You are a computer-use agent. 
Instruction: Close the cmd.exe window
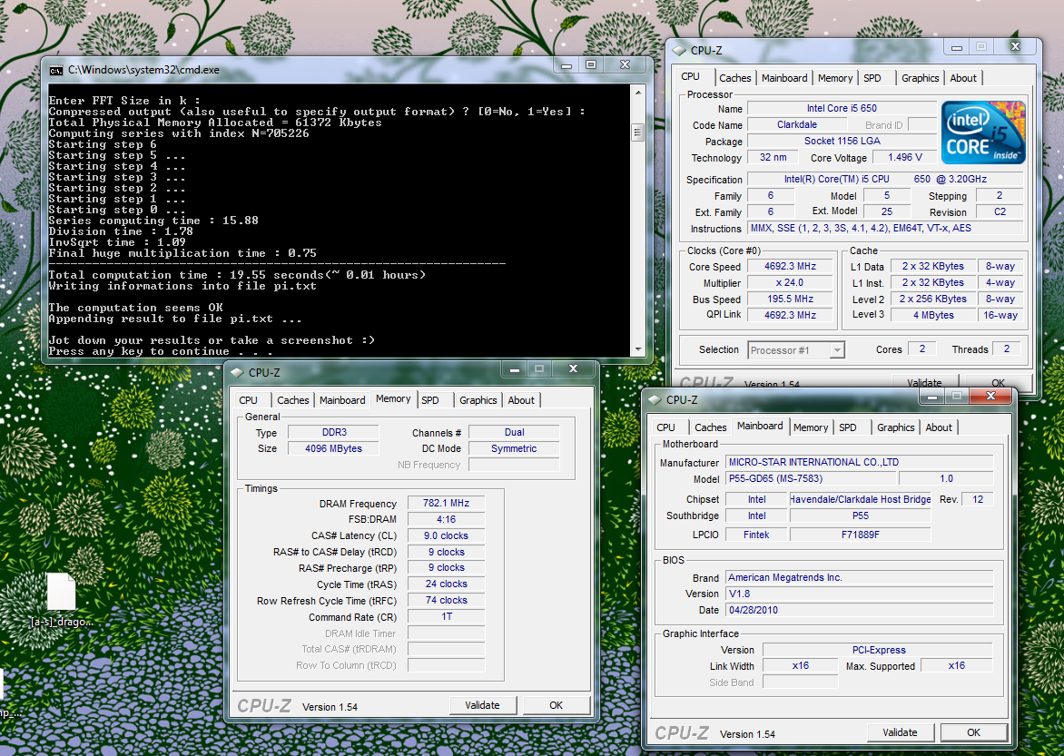tap(625, 65)
